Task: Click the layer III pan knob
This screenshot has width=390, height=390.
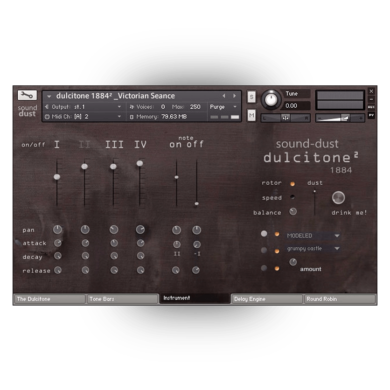Action: 114,230
